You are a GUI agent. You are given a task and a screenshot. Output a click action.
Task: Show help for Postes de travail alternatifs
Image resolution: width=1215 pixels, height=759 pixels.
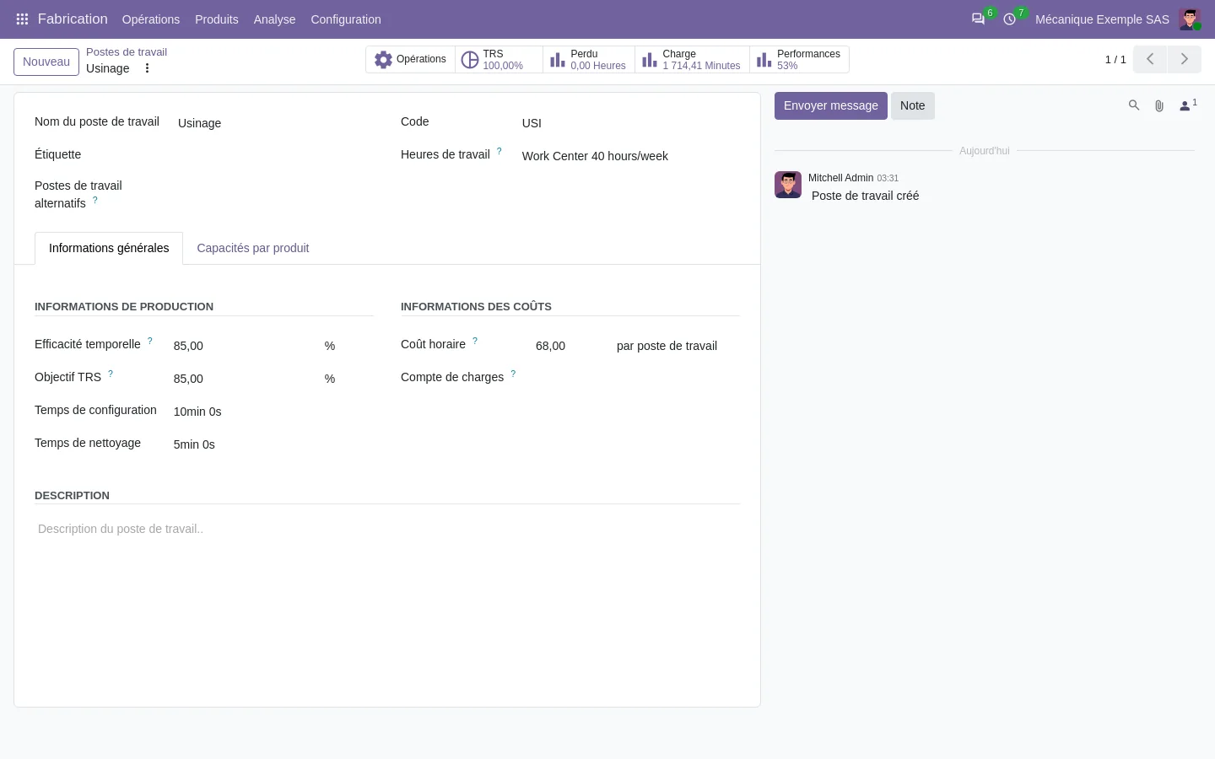[x=95, y=200]
